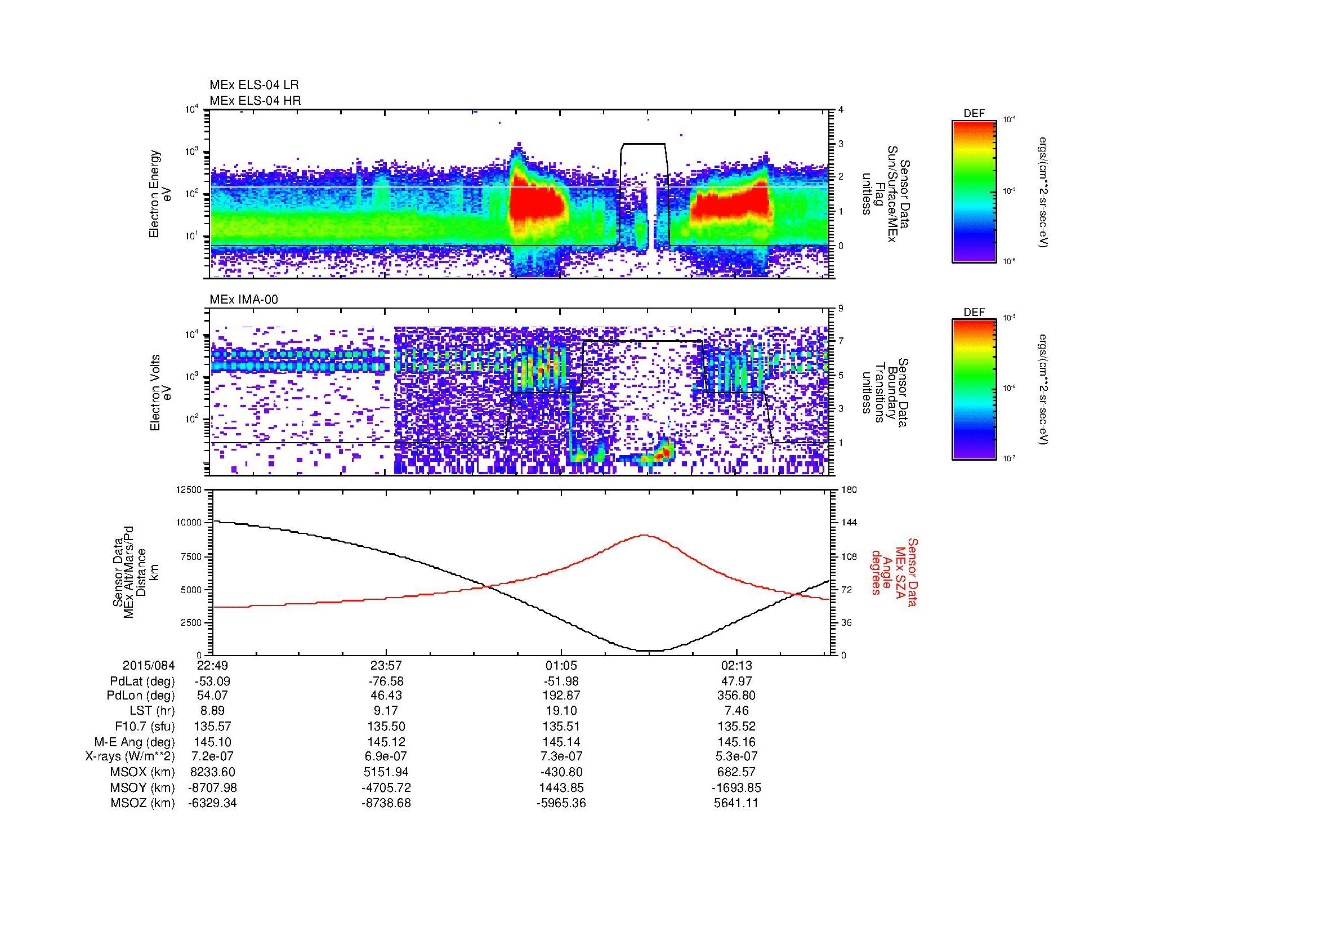Click the MSOY value -4705.72
The width and height of the screenshot is (1317, 931).
tap(386, 787)
